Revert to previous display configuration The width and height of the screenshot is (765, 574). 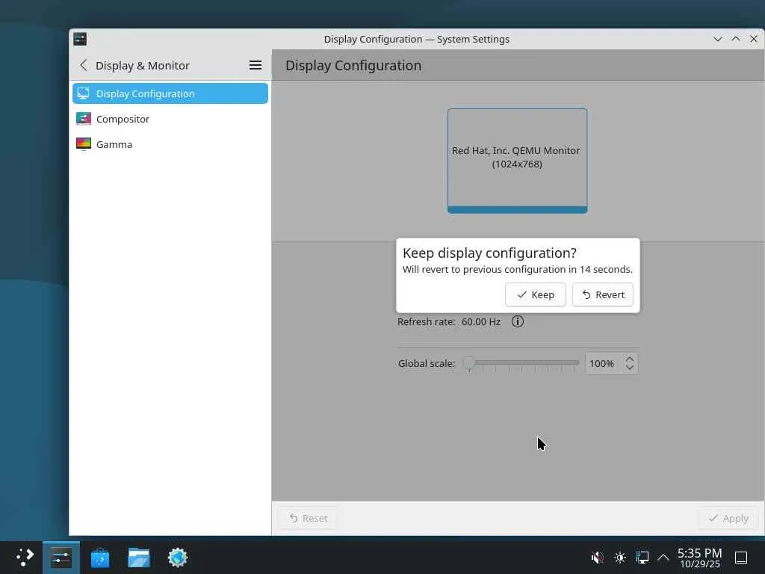coord(603,294)
